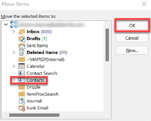The image size is (151, 121).
Task: Click the Drafts folder pencil icon
Action: [22, 39]
